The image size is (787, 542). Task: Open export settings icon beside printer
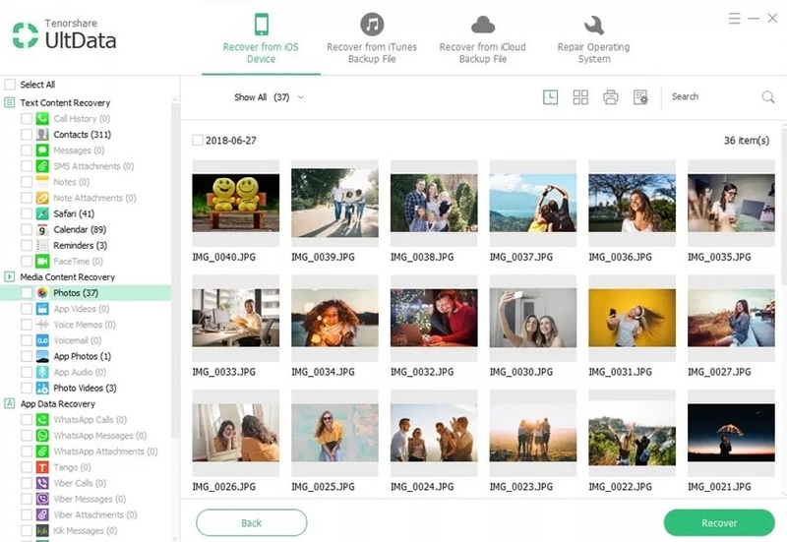(640, 96)
